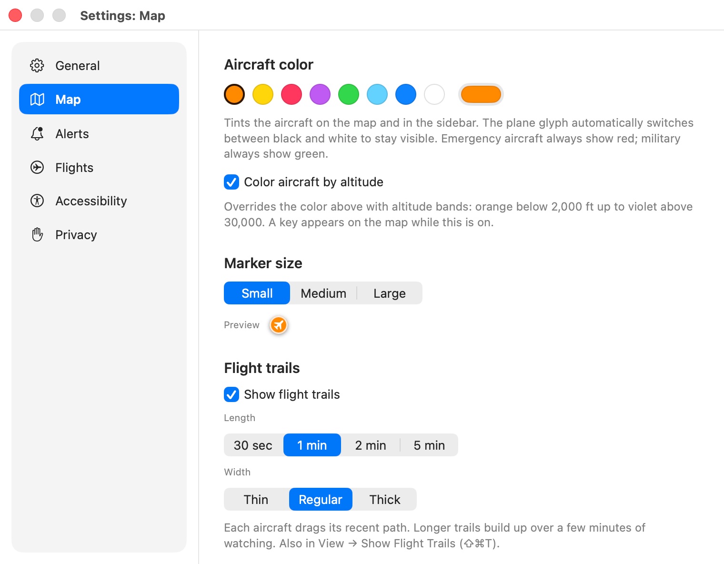The image size is (724, 564).
Task: Set marker size to Large
Action: click(x=390, y=293)
